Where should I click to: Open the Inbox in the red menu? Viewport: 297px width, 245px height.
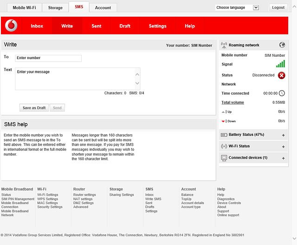37,26
